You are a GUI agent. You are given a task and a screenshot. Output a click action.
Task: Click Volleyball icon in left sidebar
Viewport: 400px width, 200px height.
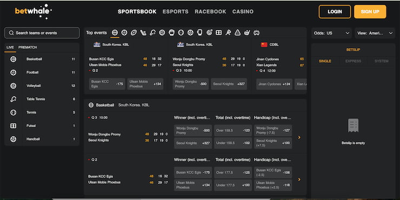tap(14, 86)
